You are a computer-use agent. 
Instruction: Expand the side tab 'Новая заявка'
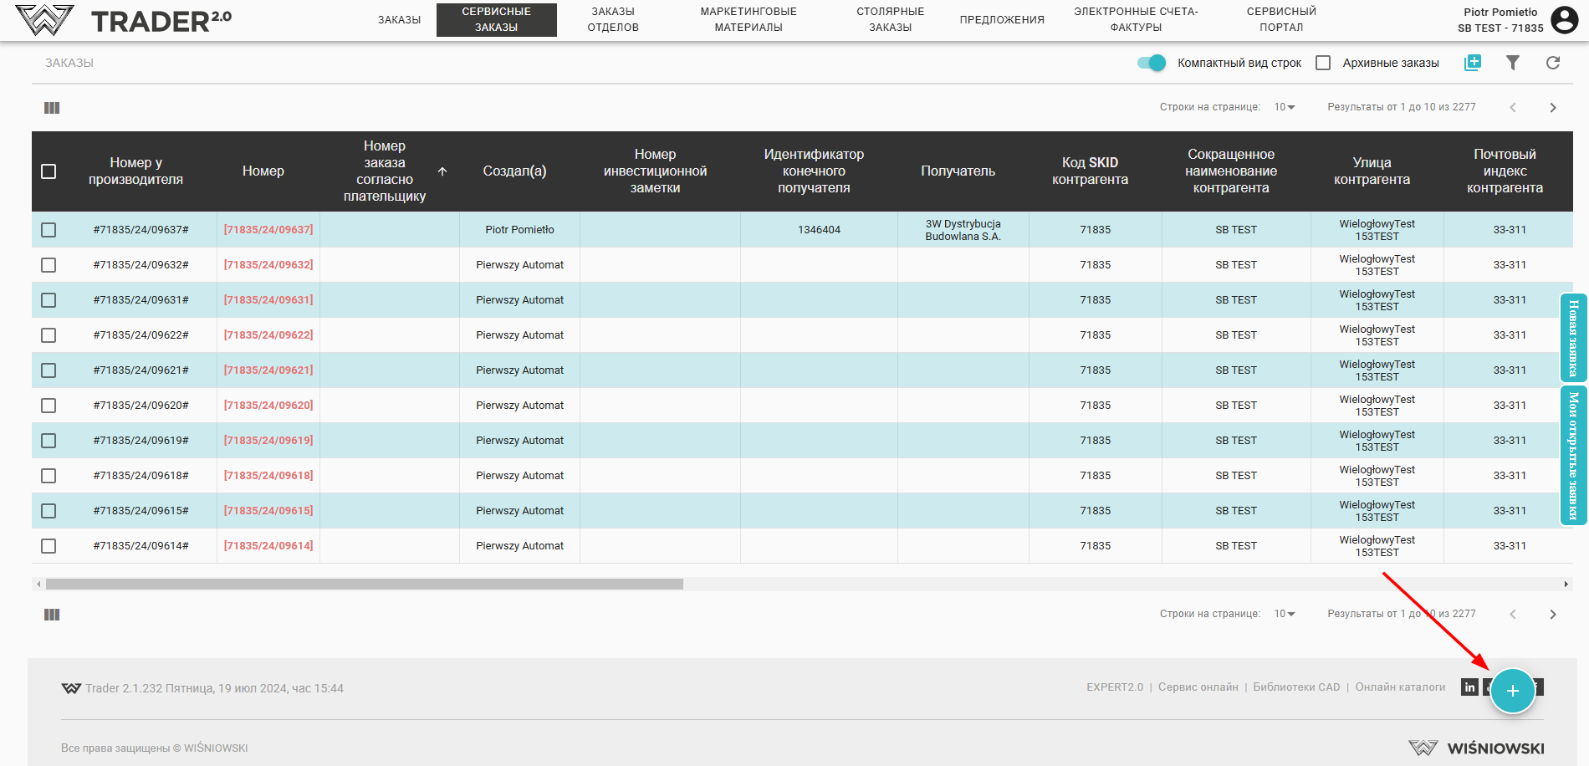(1573, 338)
